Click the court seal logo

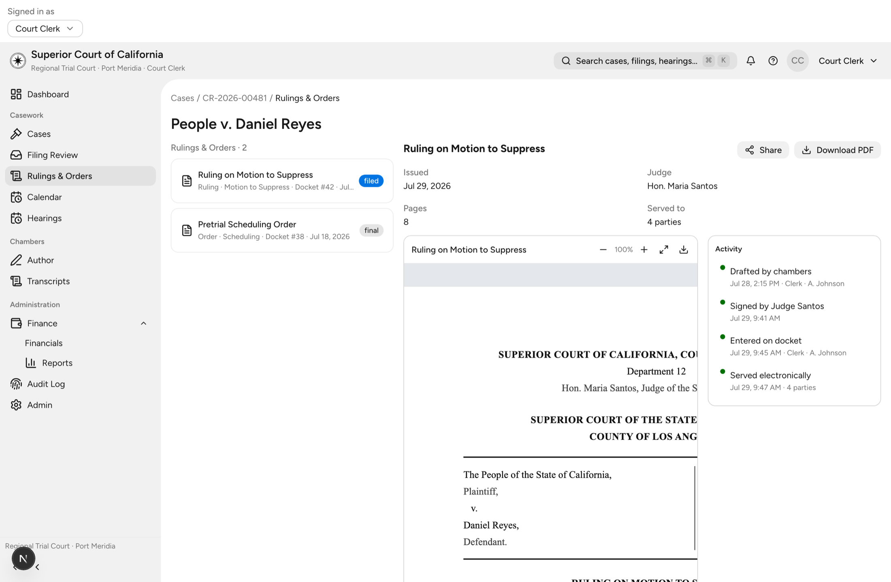click(18, 61)
